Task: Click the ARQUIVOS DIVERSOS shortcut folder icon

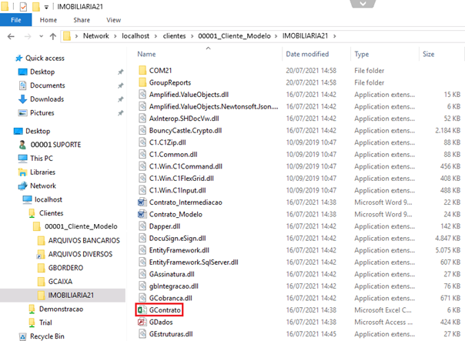Action: tap(42, 254)
